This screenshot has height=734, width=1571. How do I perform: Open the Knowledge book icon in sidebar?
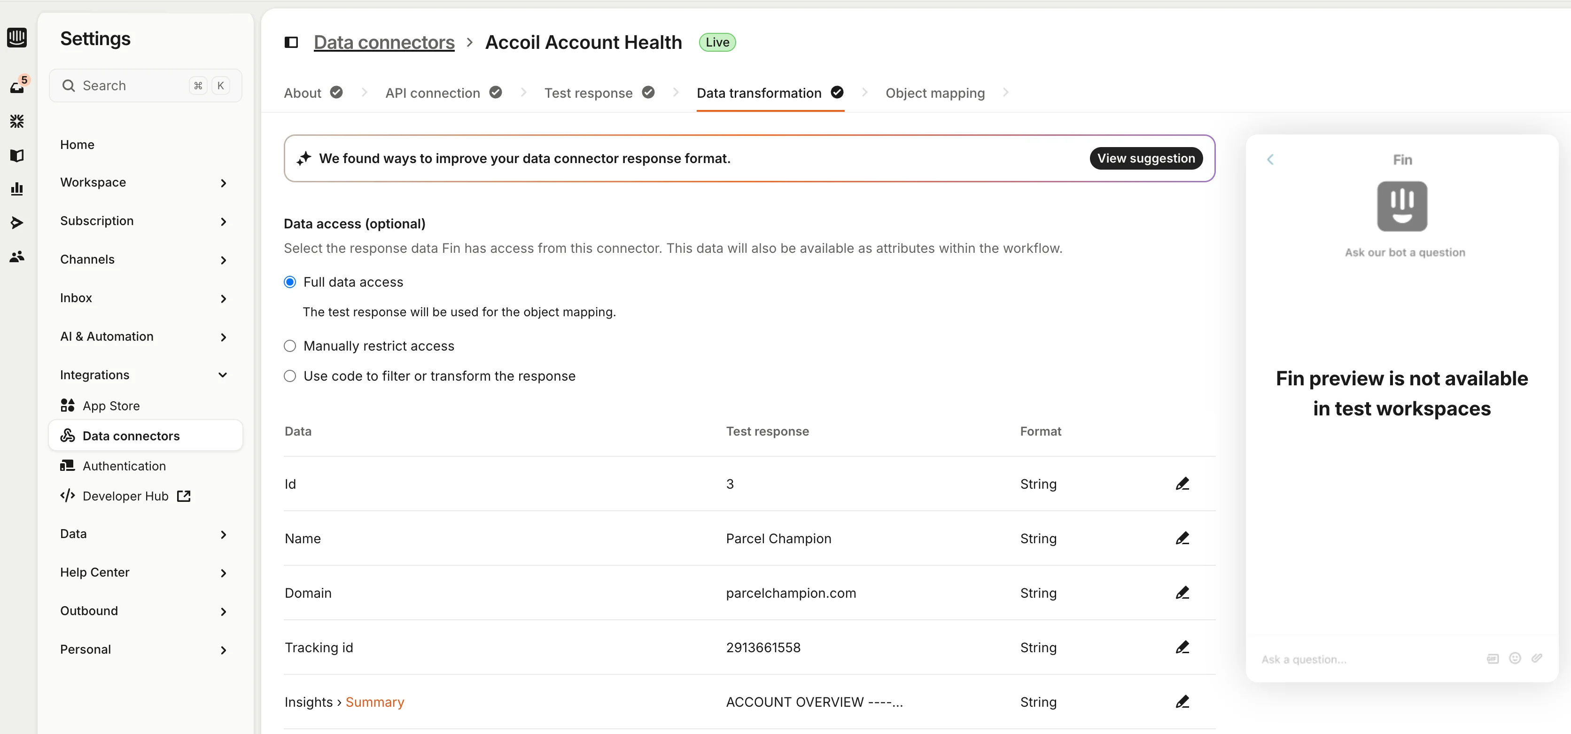(x=17, y=156)
